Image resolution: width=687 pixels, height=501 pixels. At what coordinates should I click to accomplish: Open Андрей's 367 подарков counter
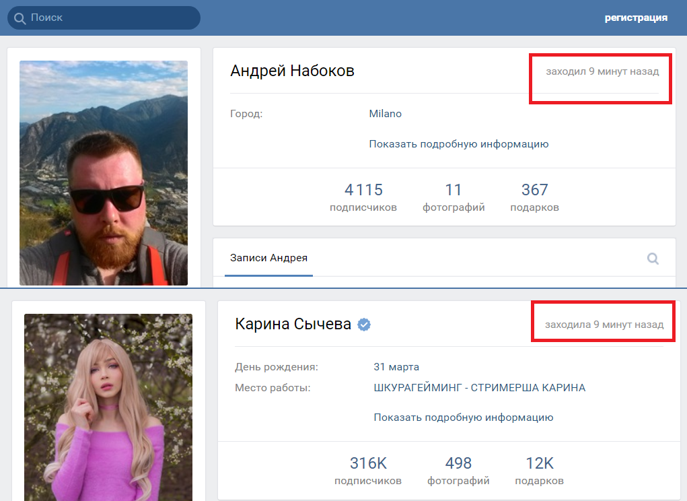point(534,197)
